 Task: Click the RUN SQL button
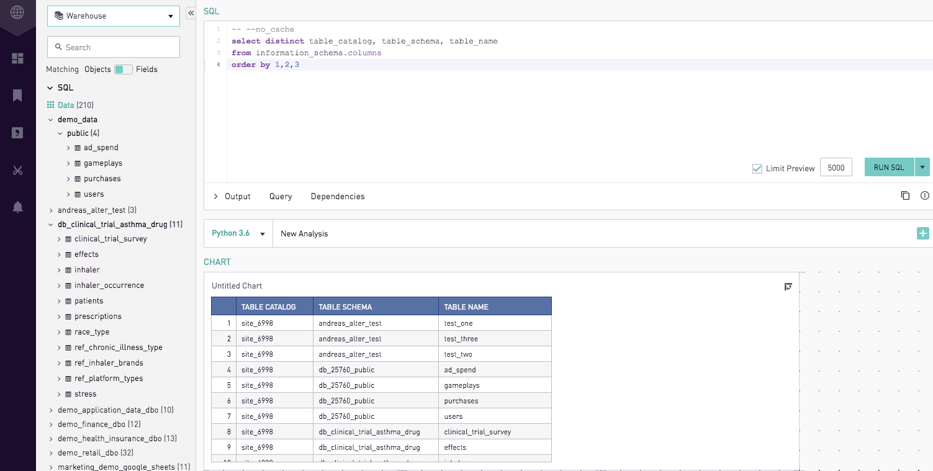(890, 167)
